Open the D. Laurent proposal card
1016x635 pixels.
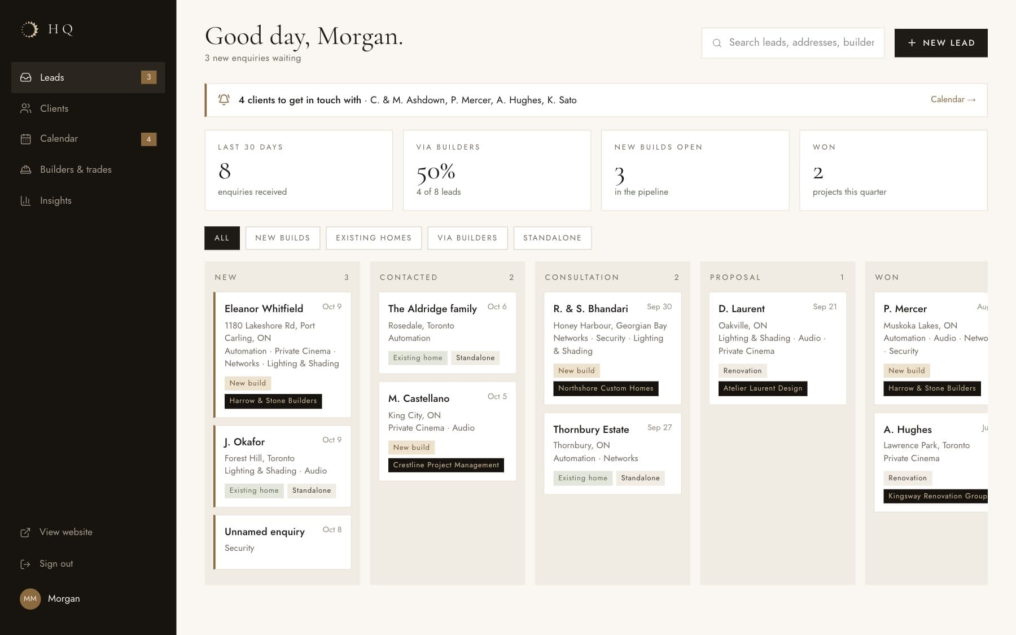[x=778, y=348]
